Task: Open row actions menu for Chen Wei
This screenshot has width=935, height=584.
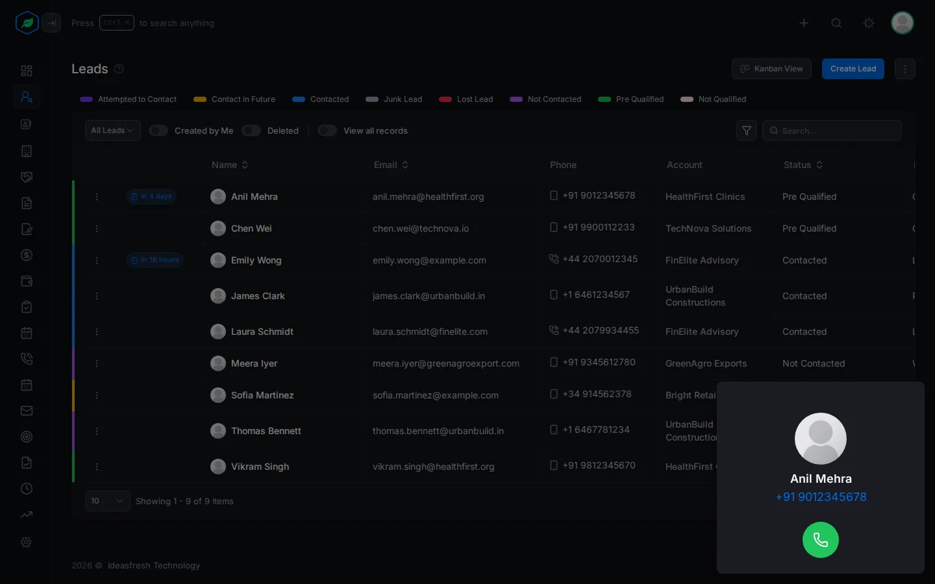Action: pos(97,228)
